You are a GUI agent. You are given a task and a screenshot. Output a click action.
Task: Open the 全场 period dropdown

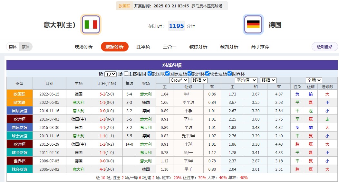(x=314, y=80)
